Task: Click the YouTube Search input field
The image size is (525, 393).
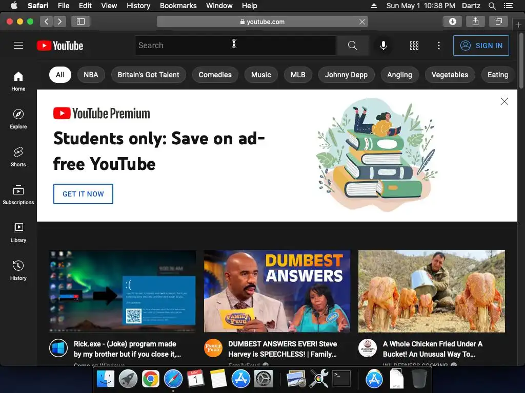Action: coord(236,46)
